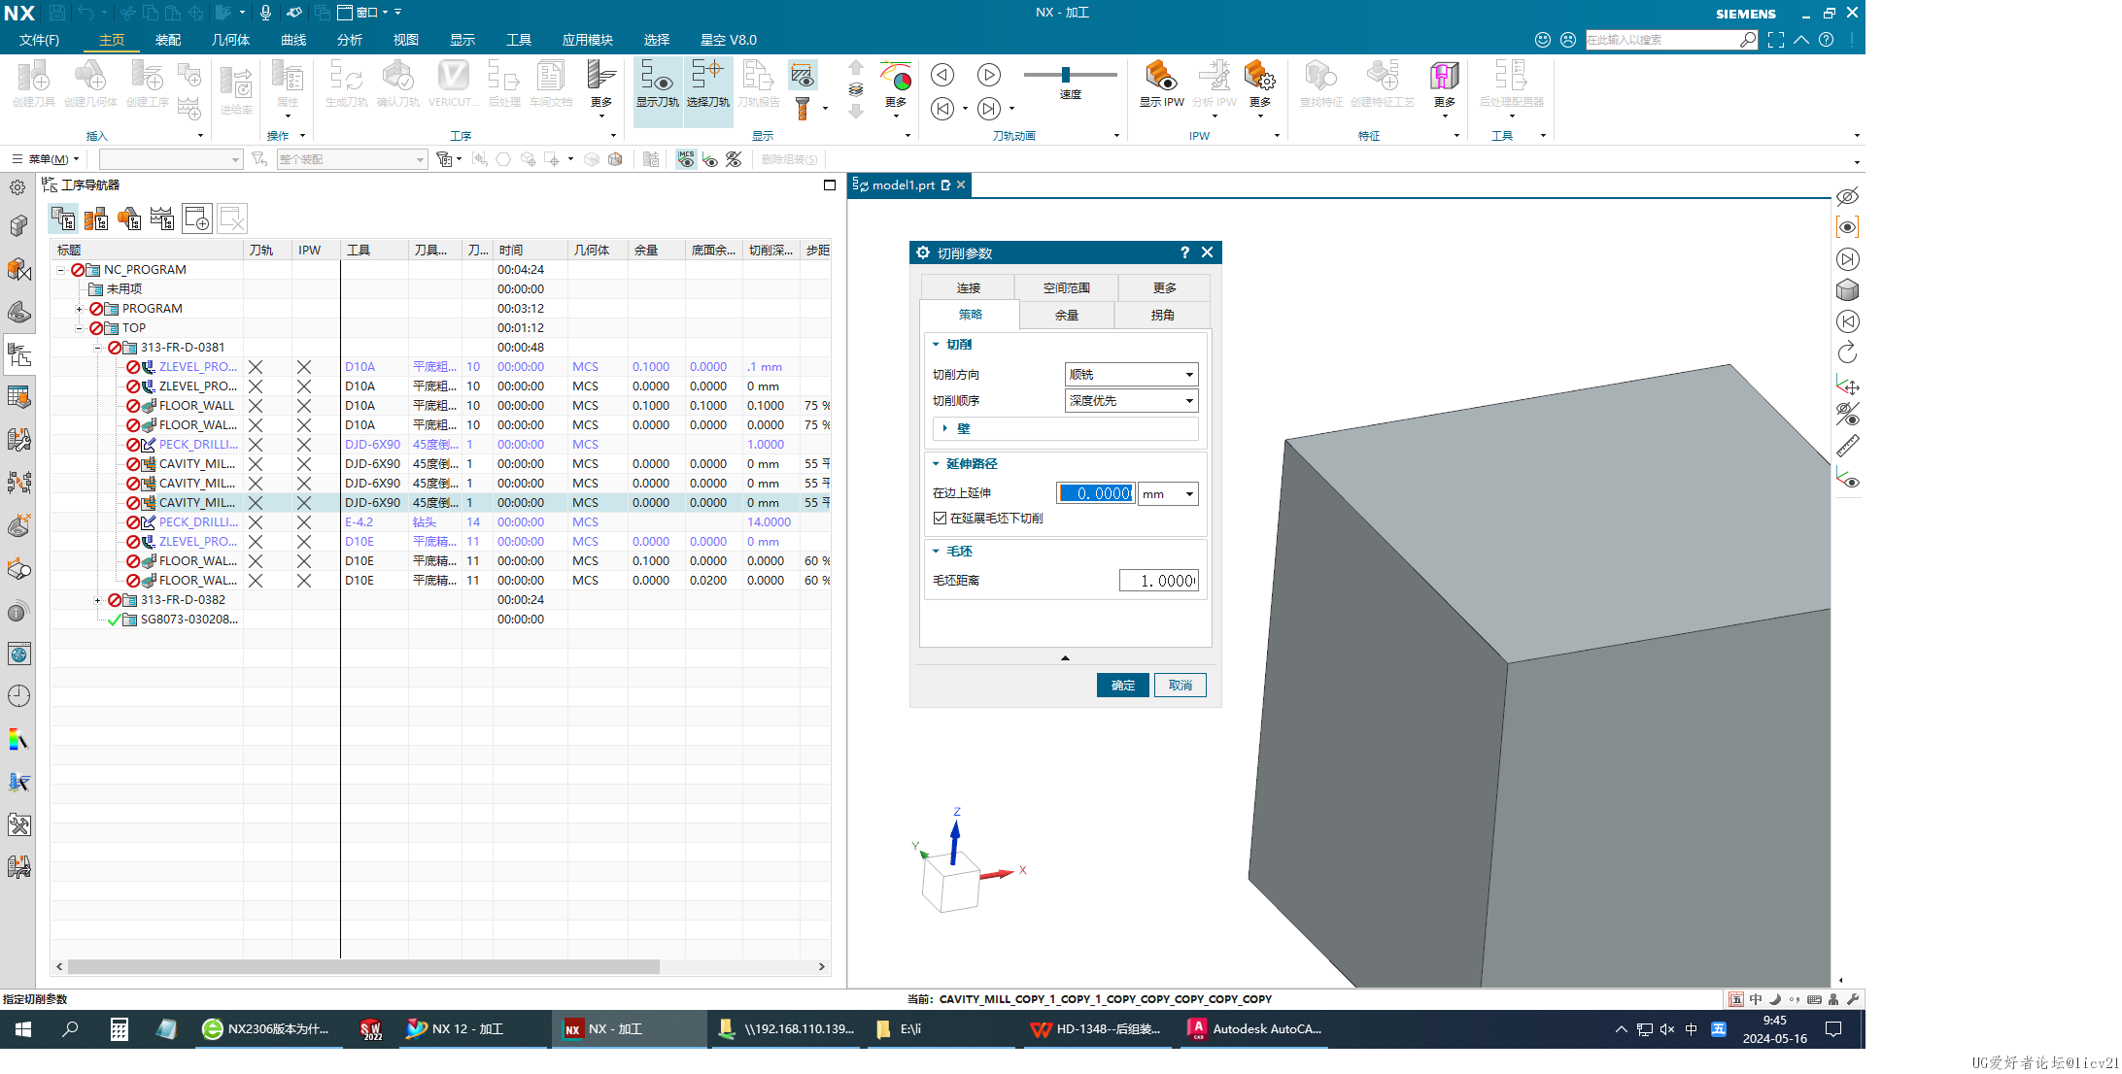The width and height of the screenshot is (2122, 1074).
Task: Open Autodesk AutoCAD in taskbar
Action: pos(1254,1029)
